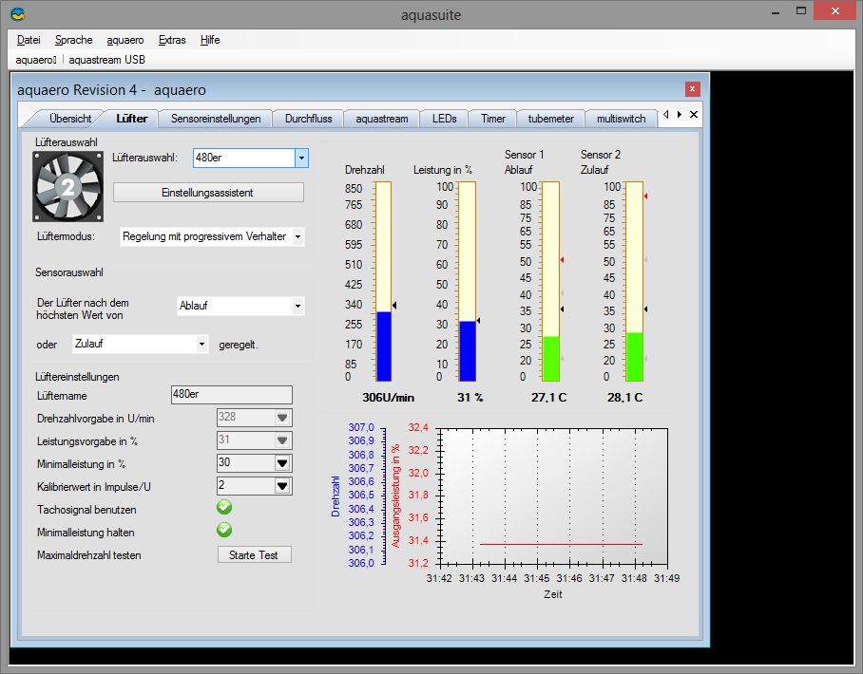This screenshot has height=674, width=863.
Task: Click the Starte Test button
Action: pyautogui.click(x=255, y=554)
